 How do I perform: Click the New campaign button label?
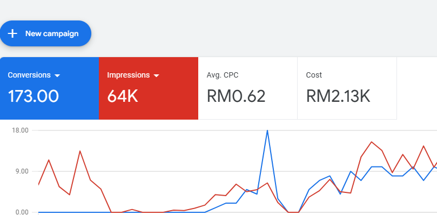(x=52, y=33)
